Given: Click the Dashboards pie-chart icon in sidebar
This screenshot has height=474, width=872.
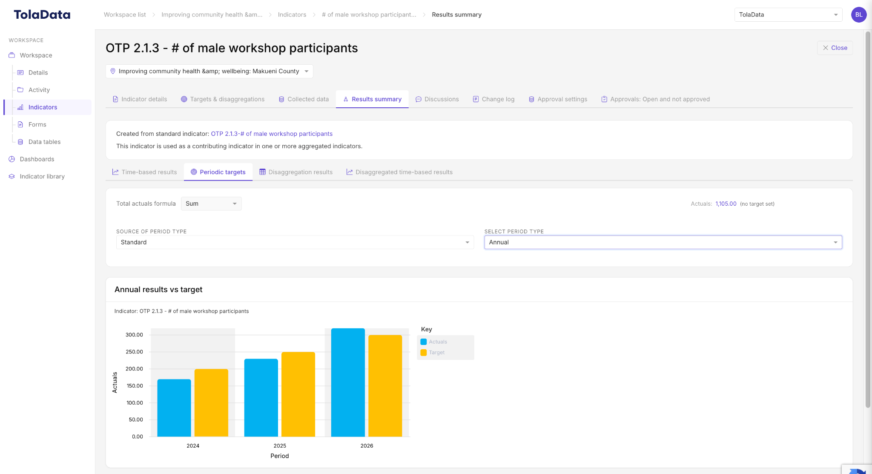Looking at the screenshot, I should pyautogui.click(x=12, y=159).
